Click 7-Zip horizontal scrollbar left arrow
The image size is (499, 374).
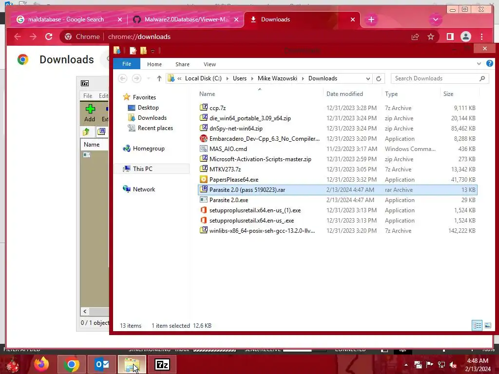click(x=85, y=311)
